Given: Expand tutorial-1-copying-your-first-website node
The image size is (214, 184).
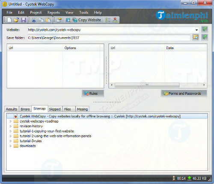Looking at the screenshot, I should click(x=11, y=131).
